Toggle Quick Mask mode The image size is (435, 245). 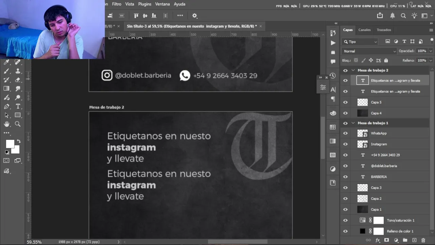6,161
